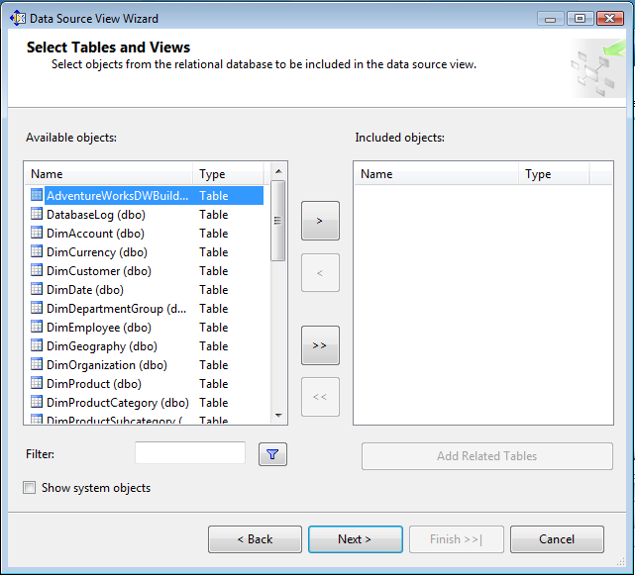Click Type header in Included objects list

554,174
